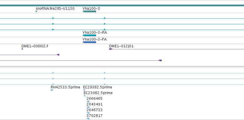Click the snoRNA:Me28S-U1130 text label
This screenshot has height=120, width=244.
pos(55,9)
